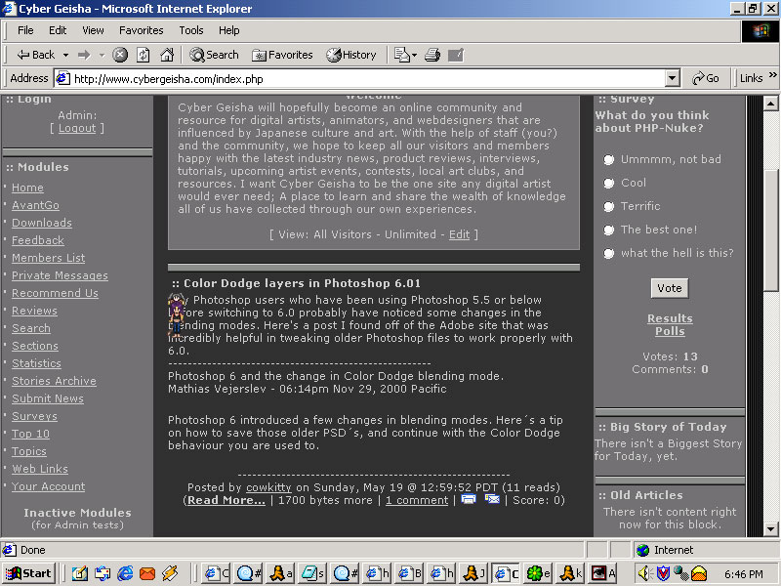Viewport: 781px width, 586px height.
Task: Select the "Ummmm, not bad" survey option
Action: click(609, 159)
